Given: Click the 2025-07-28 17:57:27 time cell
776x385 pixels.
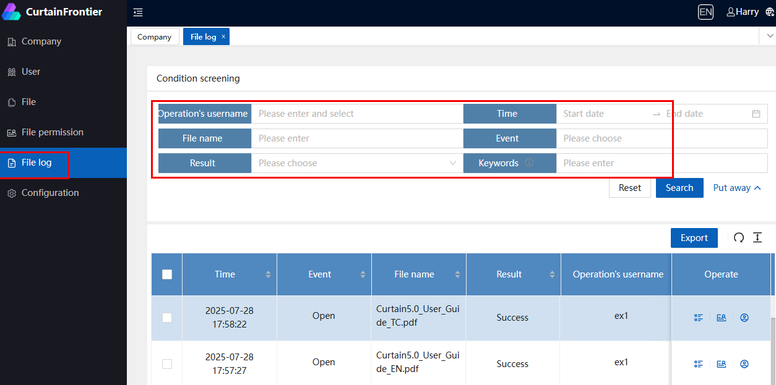Looking at the screenshot, I should coord(230,364).
